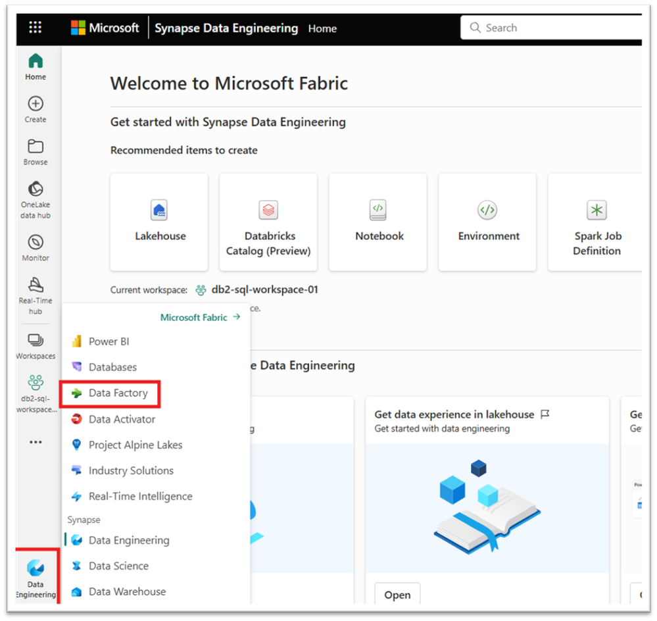This screenshot has width=657, height=621.
Task: Create a Spark Job Definition
Action: (595, 222)
